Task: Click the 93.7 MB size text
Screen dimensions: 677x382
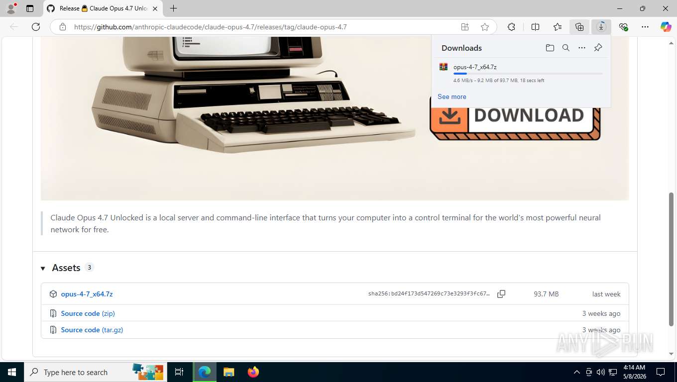Action: click(x=546, y=294)
